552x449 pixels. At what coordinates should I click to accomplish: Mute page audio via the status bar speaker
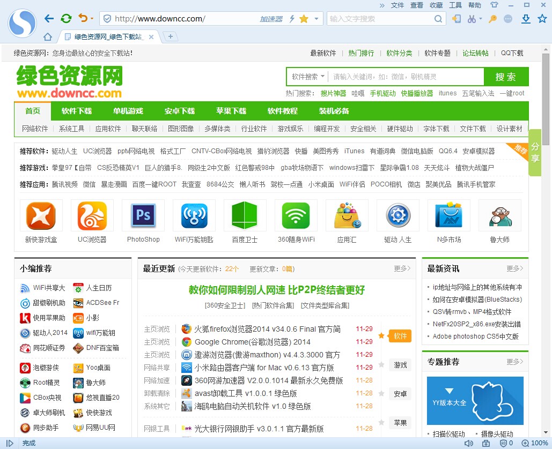pos(469,443)
